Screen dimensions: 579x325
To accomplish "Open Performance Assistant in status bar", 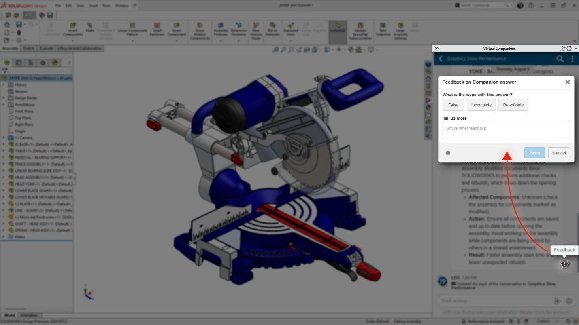I will coord(482,321).
